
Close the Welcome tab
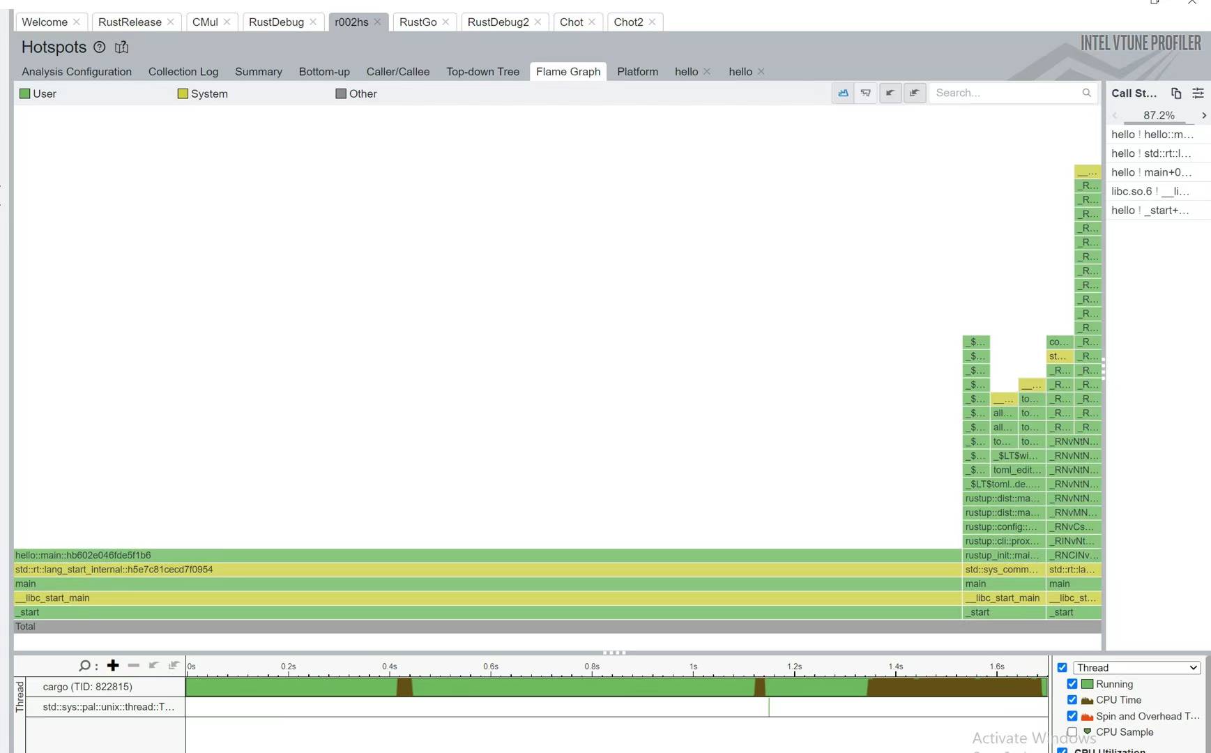tap(77, 22)
